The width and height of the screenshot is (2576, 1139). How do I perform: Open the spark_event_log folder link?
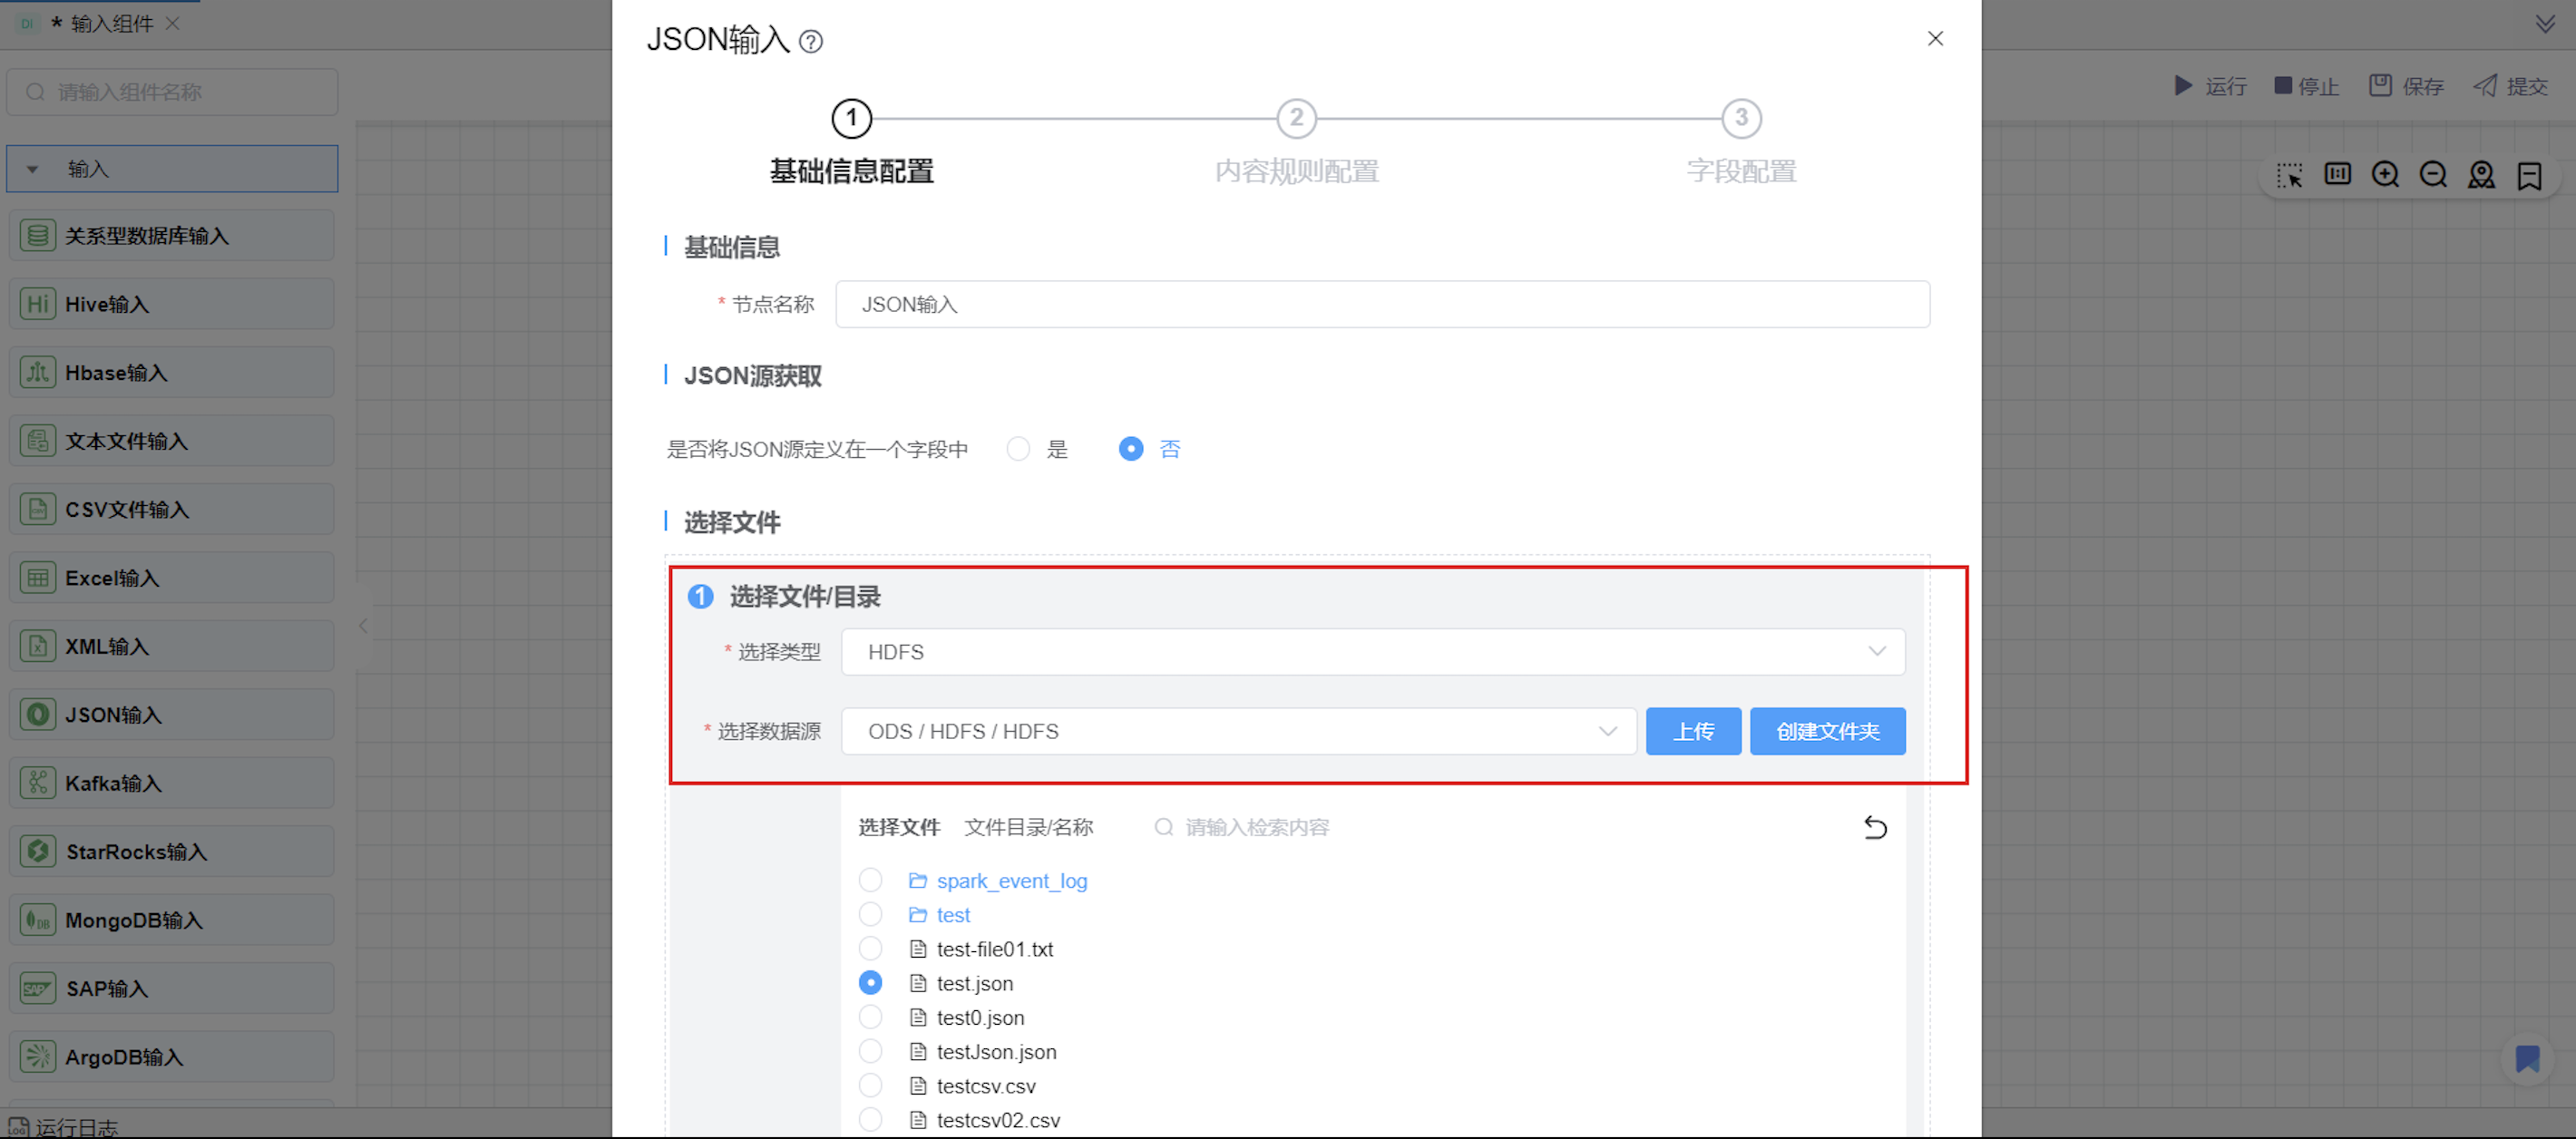(1010, 880)
